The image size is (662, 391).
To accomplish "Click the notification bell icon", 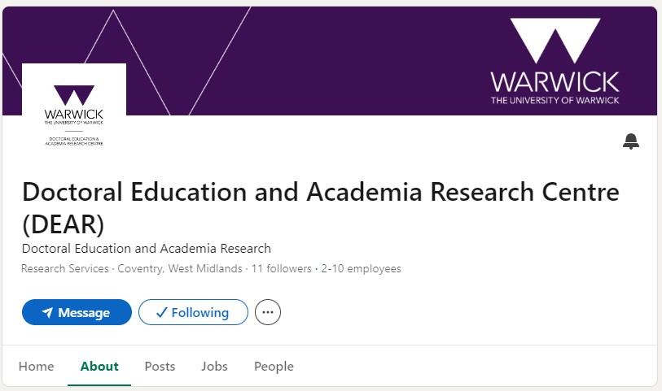I will coord(631,141).
